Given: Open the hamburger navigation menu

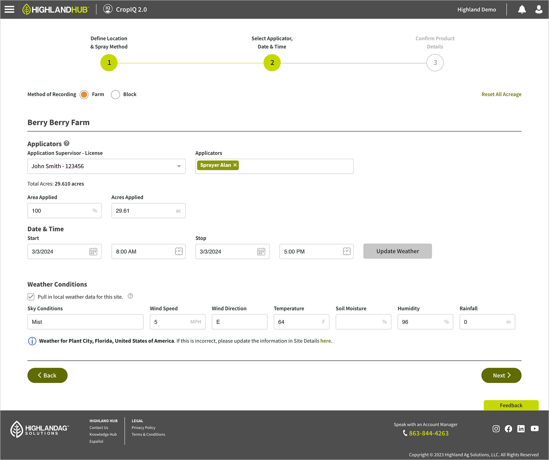Looking at the screenshot, I should point(9,9).
